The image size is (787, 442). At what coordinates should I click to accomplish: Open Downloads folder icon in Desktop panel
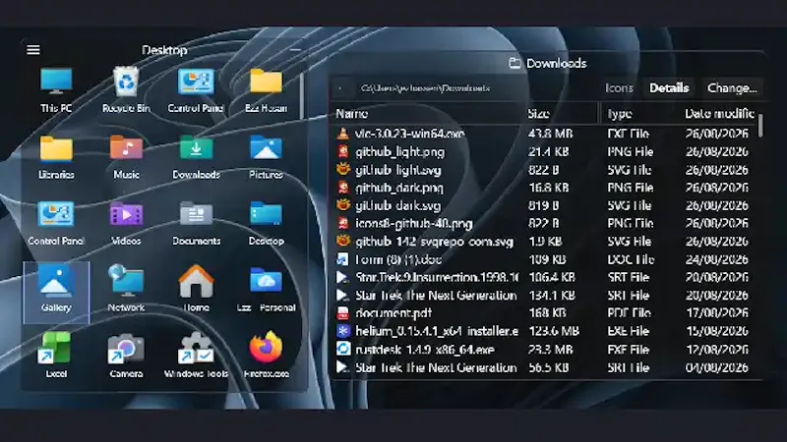(x=196, y=148)
